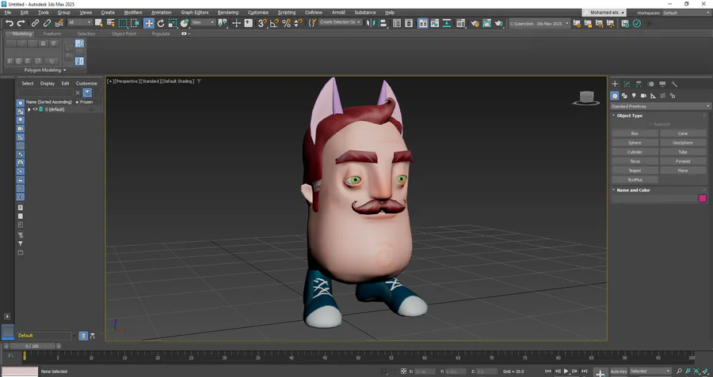The image size is (713, 377).
Task: Open the selection filter All dropdown
Action: point(79,22)
